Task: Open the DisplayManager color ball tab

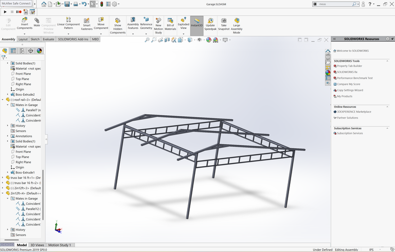Action: [39, 51]
